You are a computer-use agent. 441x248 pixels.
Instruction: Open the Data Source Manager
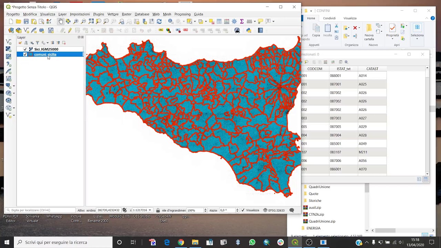[x=11, y=30]
